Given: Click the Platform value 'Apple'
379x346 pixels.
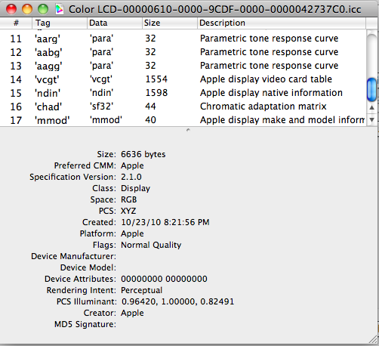Looking at the screenshot, I should click(x=132, y=233).
